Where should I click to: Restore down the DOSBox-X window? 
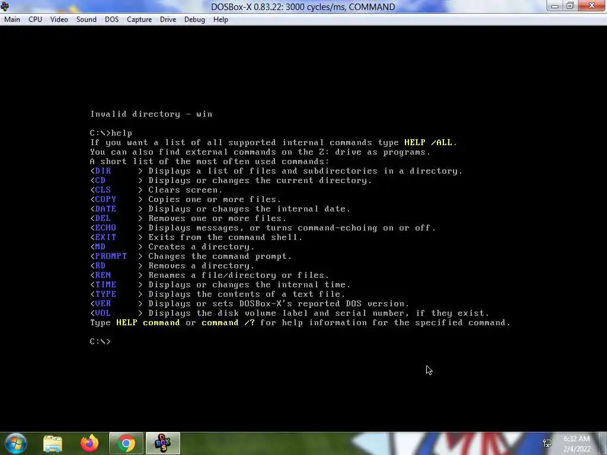click(x=570, y=6)
